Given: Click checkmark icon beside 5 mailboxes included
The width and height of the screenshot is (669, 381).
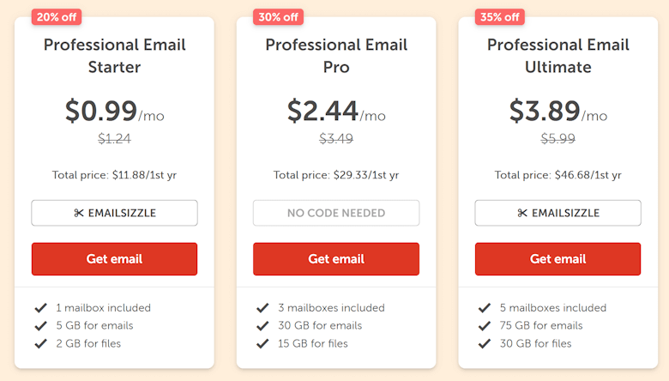Looking at the screenshot, I should point(484,307).
